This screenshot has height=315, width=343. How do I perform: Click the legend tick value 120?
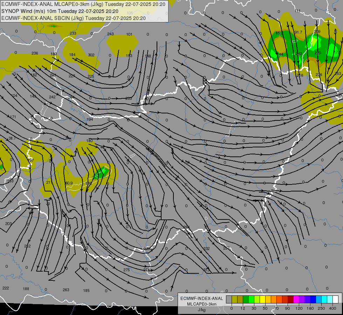tap(299, 308)
